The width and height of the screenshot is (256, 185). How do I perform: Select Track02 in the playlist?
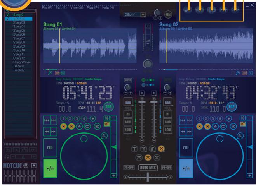coord(19,70)
